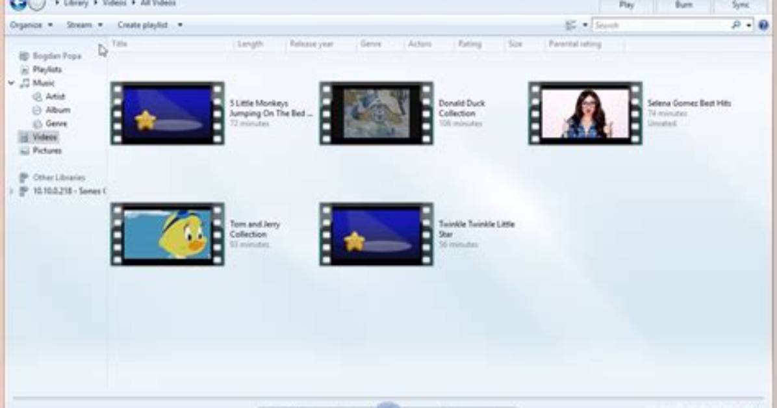Click the Forward navigation arrow button
This screenshot has width=777, height=408.
[37, 4]
